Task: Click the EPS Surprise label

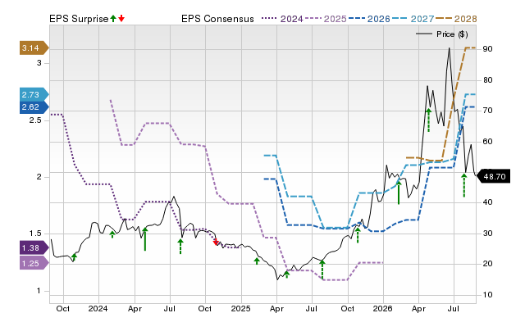Action: pos(79,19)
